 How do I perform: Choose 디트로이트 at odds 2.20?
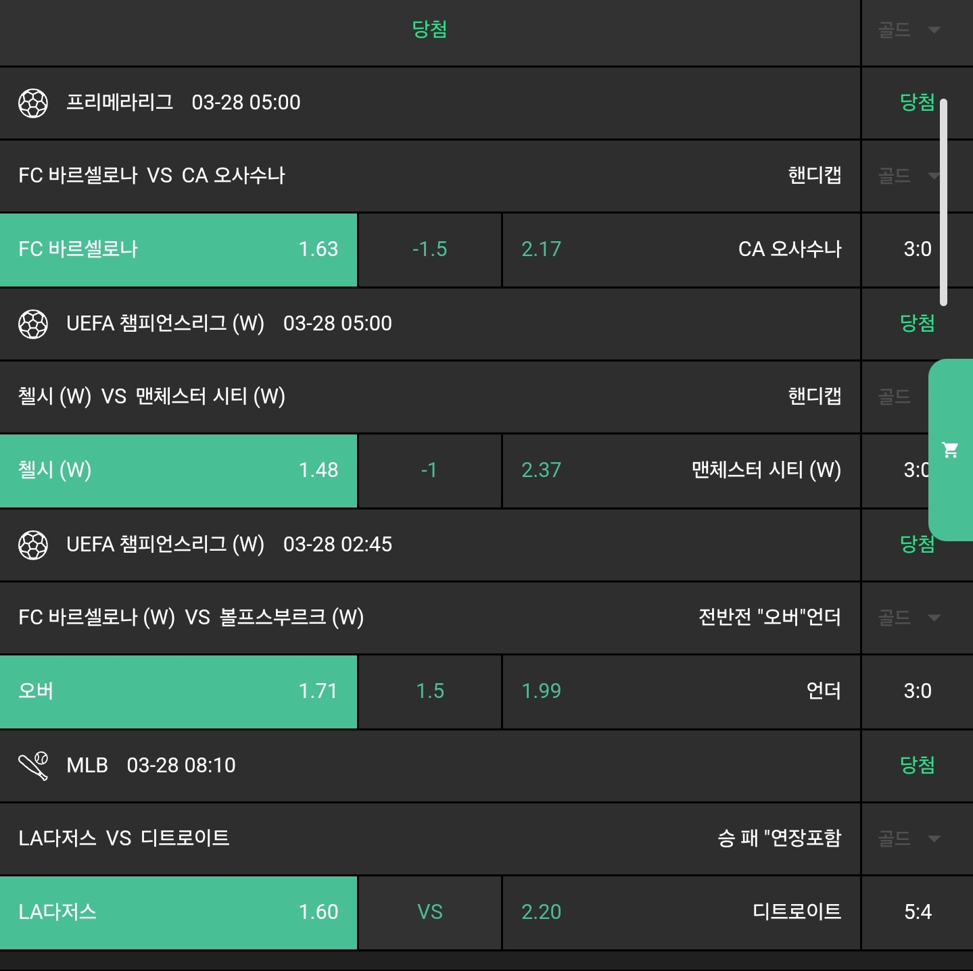681,913
